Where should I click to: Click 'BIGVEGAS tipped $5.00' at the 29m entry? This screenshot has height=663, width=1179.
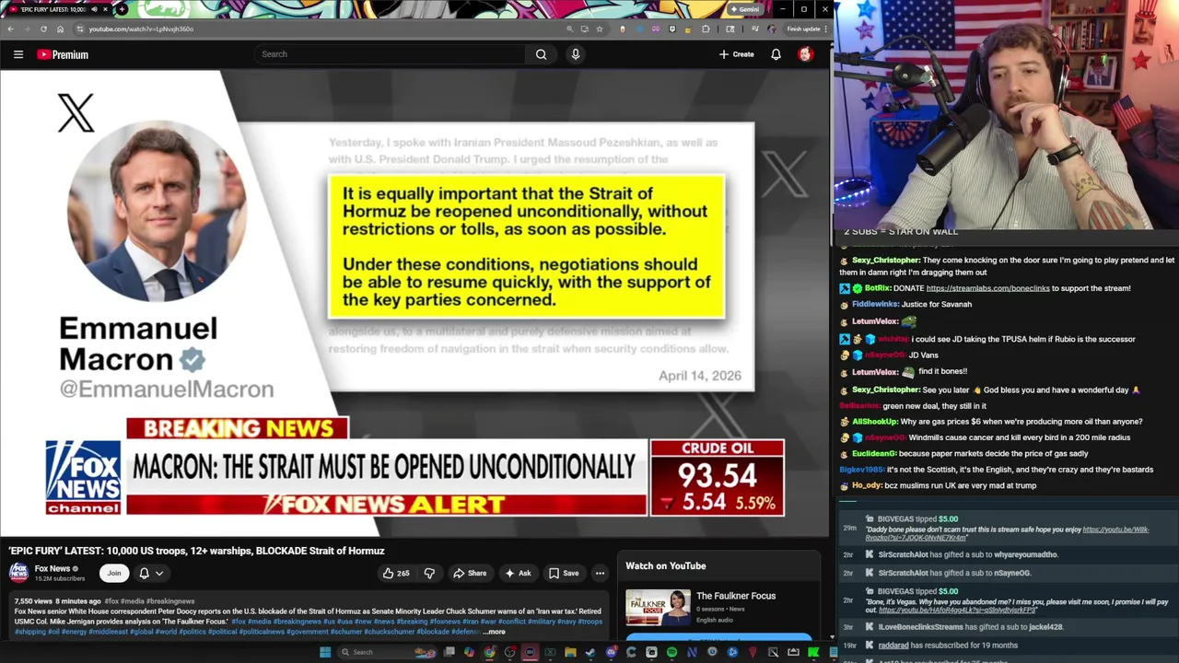917,519
